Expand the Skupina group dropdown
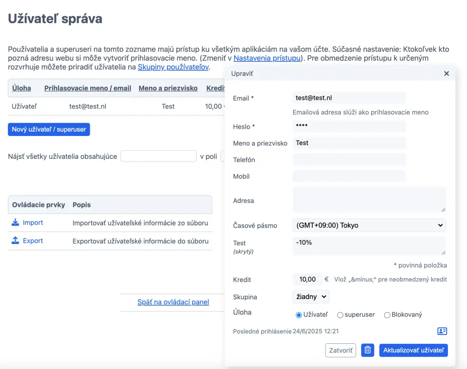Screen dimensions: 467x369 click(311, 297)
